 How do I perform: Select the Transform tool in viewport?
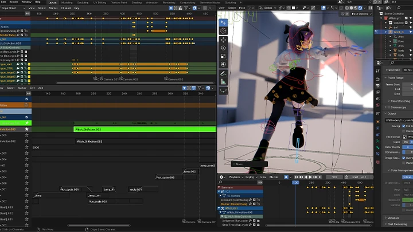point(223,64)
